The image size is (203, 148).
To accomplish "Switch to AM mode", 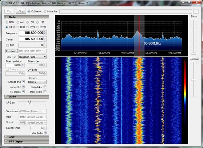I will pos(18,22).
